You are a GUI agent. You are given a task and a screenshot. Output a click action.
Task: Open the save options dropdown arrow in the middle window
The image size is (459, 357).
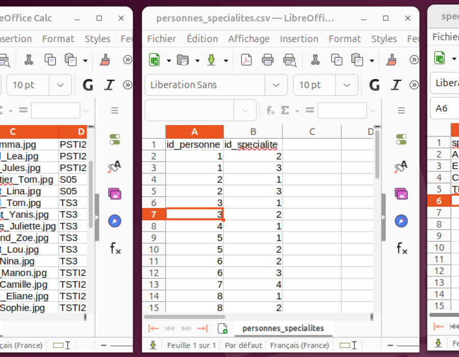tap(226, 61)
